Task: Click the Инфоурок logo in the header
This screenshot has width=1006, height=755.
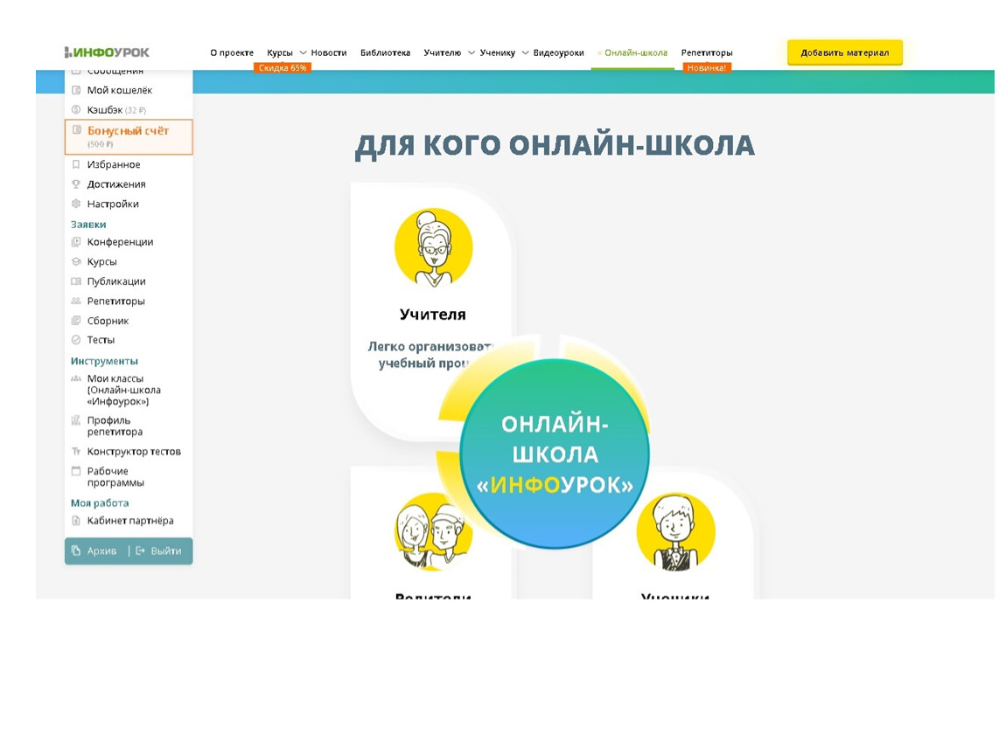Action: click(x=107, y=52)
